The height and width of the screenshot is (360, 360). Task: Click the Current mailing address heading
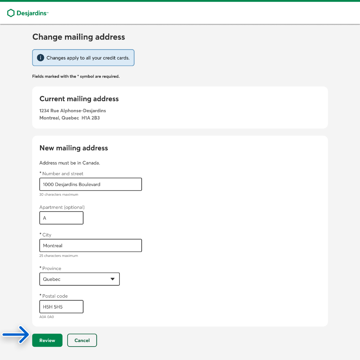coord(79,99)
